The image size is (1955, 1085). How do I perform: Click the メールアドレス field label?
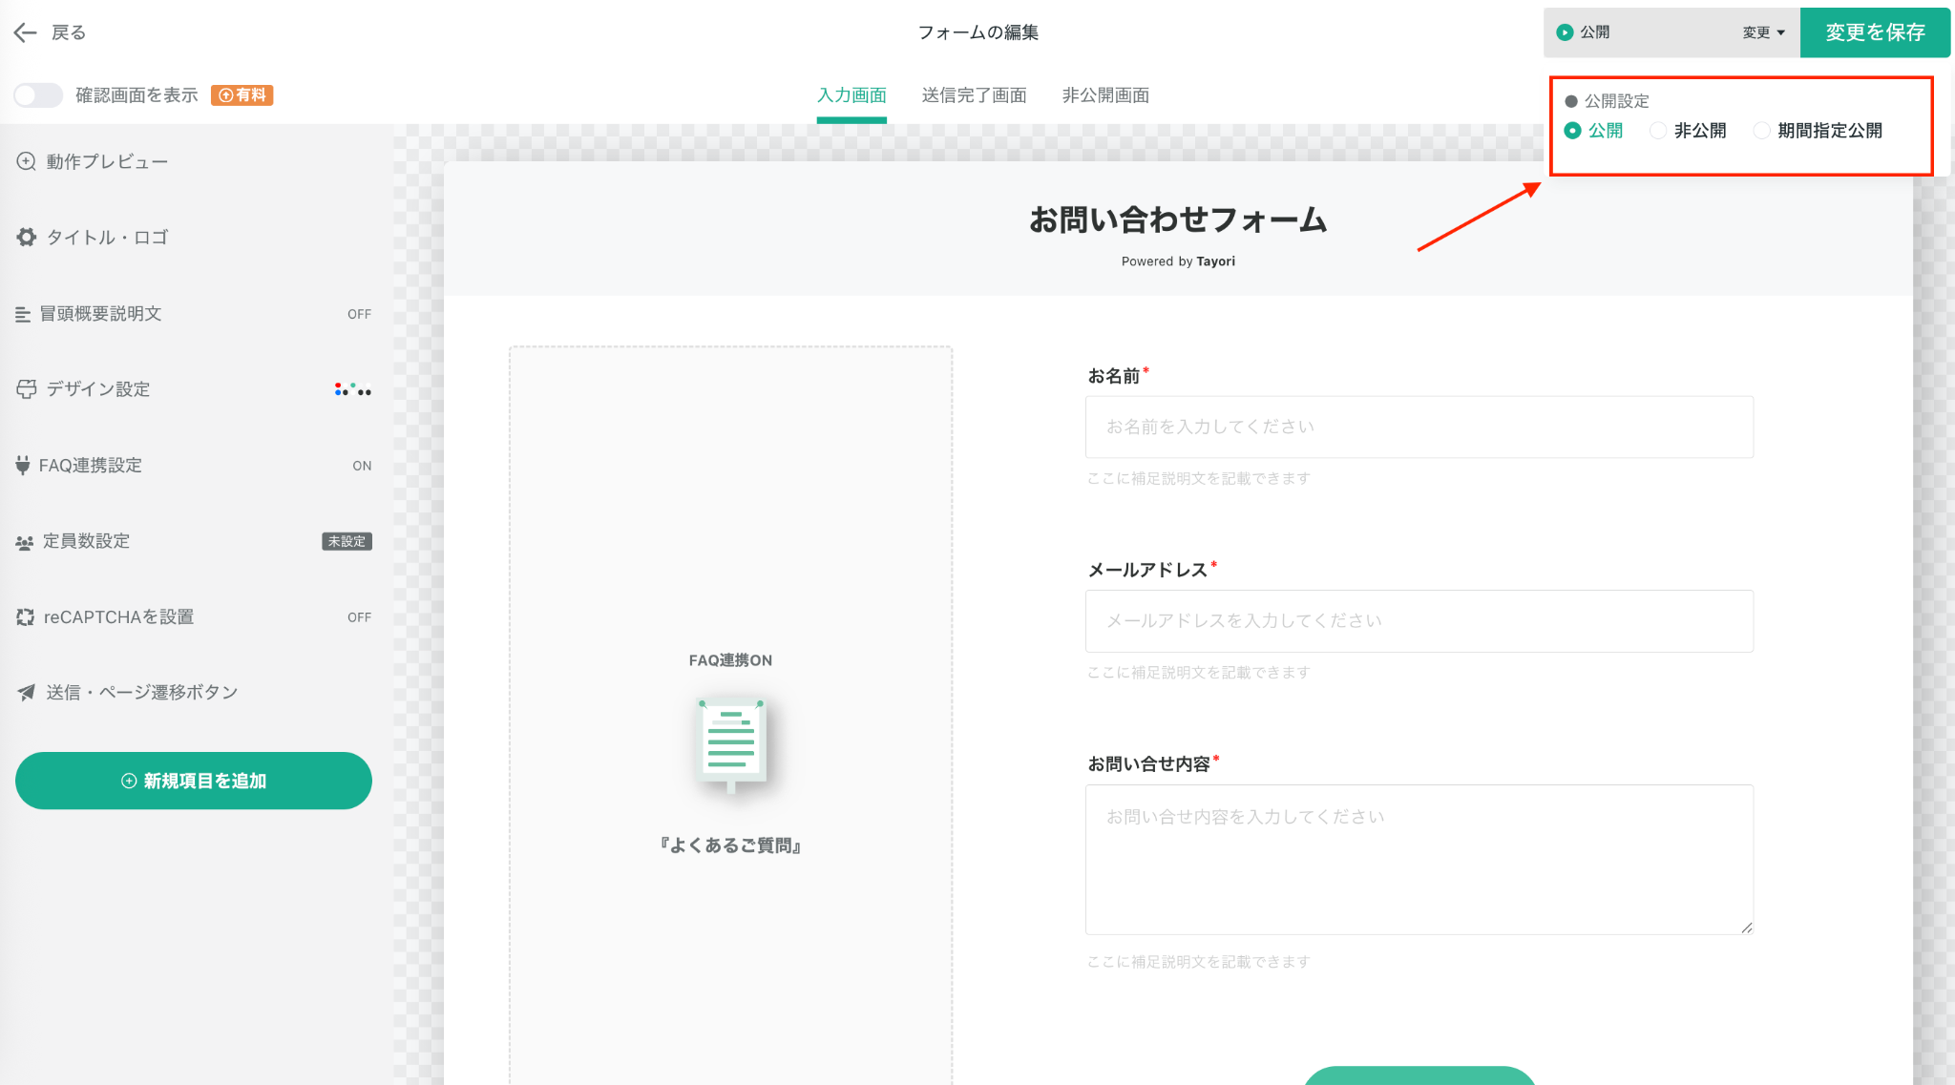[1147, 570]
